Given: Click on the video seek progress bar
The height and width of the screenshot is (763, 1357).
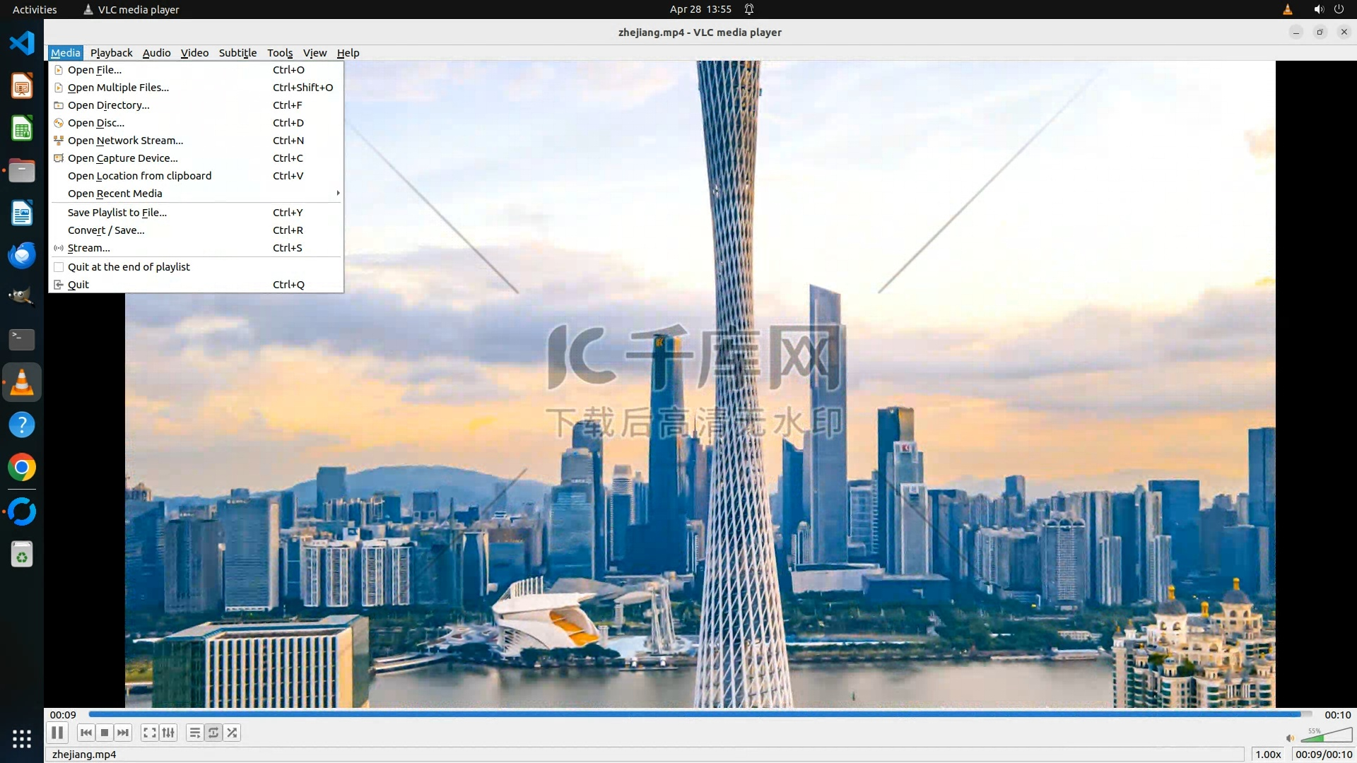Looking at the screenshot, I should 700,715.
